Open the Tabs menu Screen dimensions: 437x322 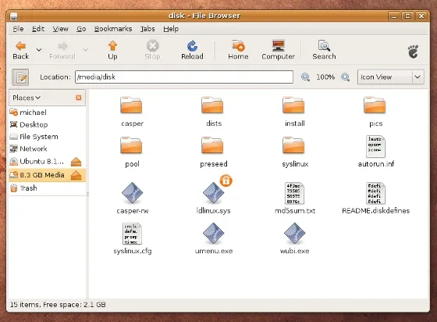pyautogui.click(x=147, y=29)
